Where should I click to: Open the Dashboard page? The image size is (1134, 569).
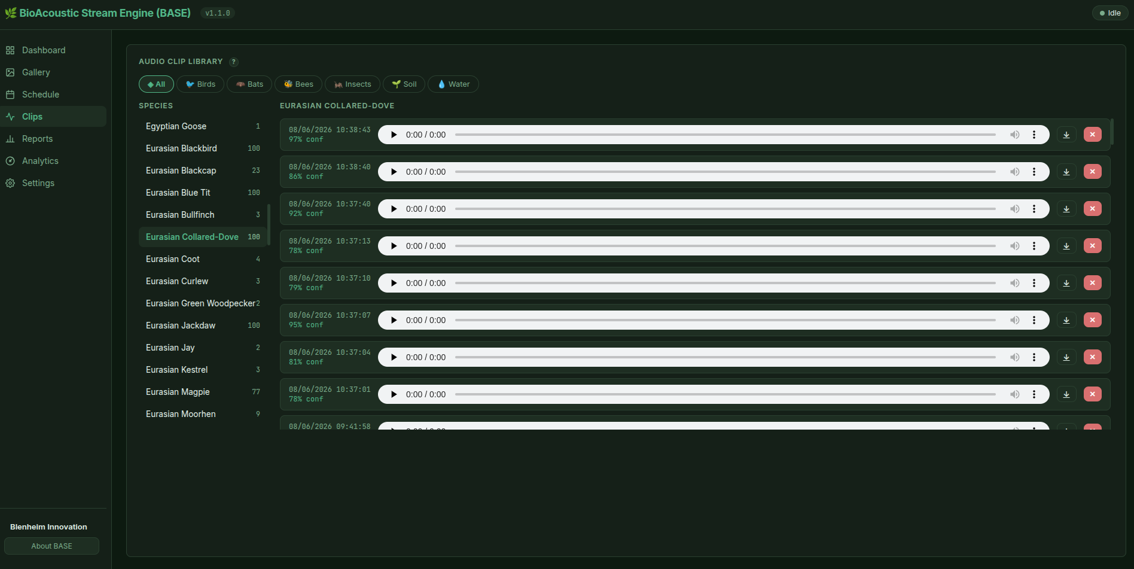click(x=53, y=50)
